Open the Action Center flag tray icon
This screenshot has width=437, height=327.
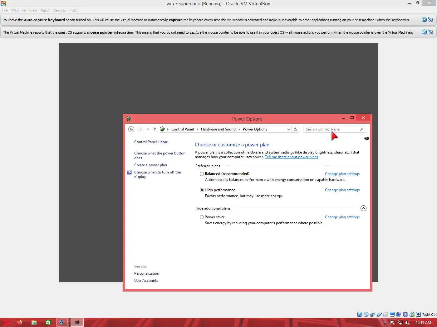[x=393, y=323]
